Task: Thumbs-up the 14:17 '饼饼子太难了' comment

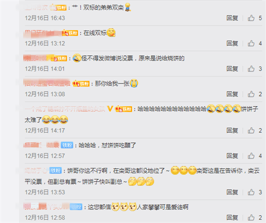Action: pos(251,130)
